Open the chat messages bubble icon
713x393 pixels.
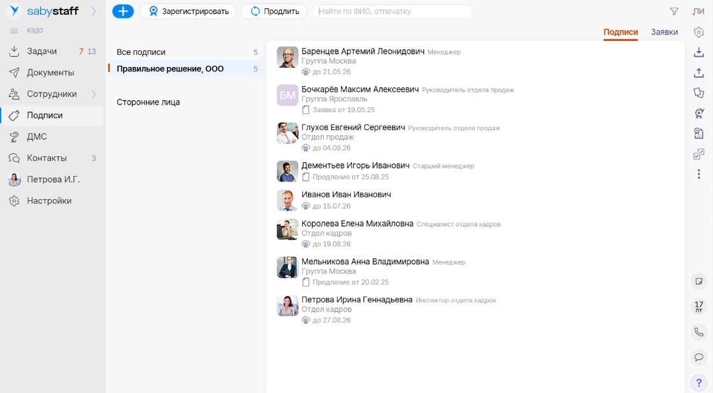tap(698, 357)
